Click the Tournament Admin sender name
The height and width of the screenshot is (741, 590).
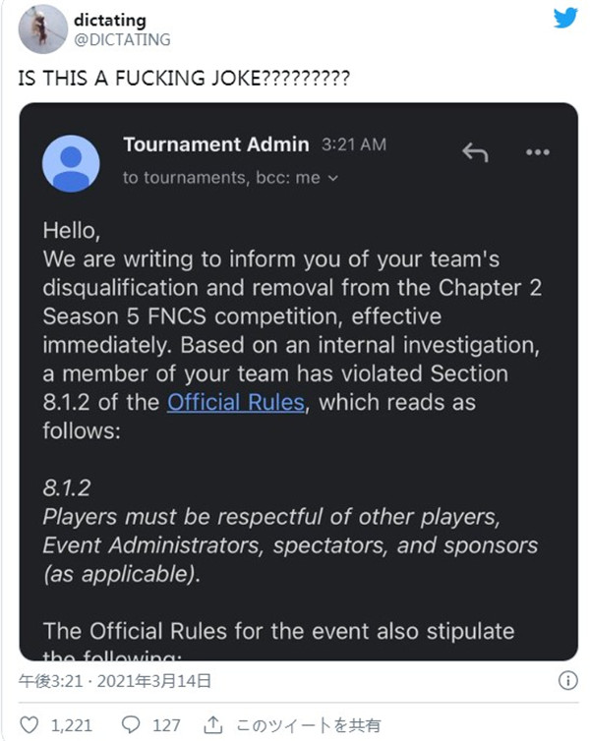click(x=216, y=144)
